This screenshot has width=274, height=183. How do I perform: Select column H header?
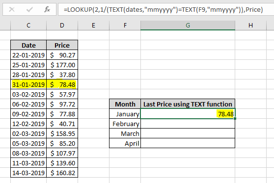[250, 26]
